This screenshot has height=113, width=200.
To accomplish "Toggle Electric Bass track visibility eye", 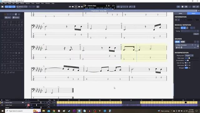I will (23, 103).
